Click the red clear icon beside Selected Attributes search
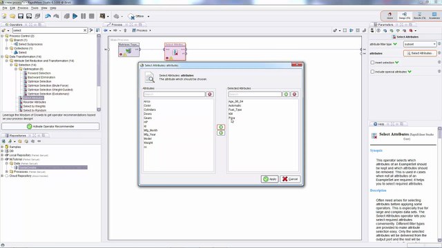Image resolution: width=442 pixels, height=248 pixels. pos(294,94)
